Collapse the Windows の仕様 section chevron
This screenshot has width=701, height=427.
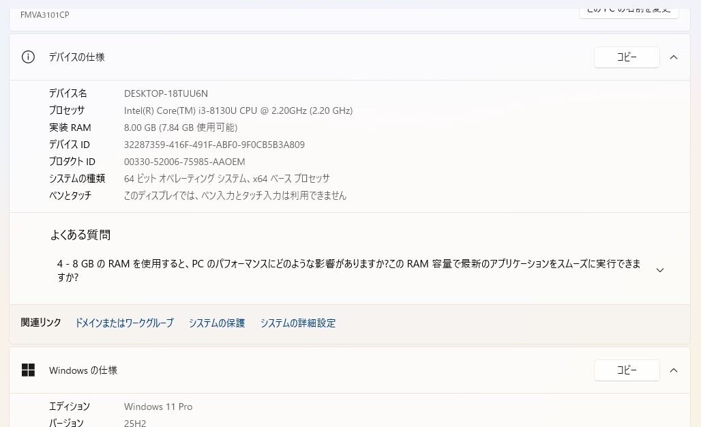[673, 370]
